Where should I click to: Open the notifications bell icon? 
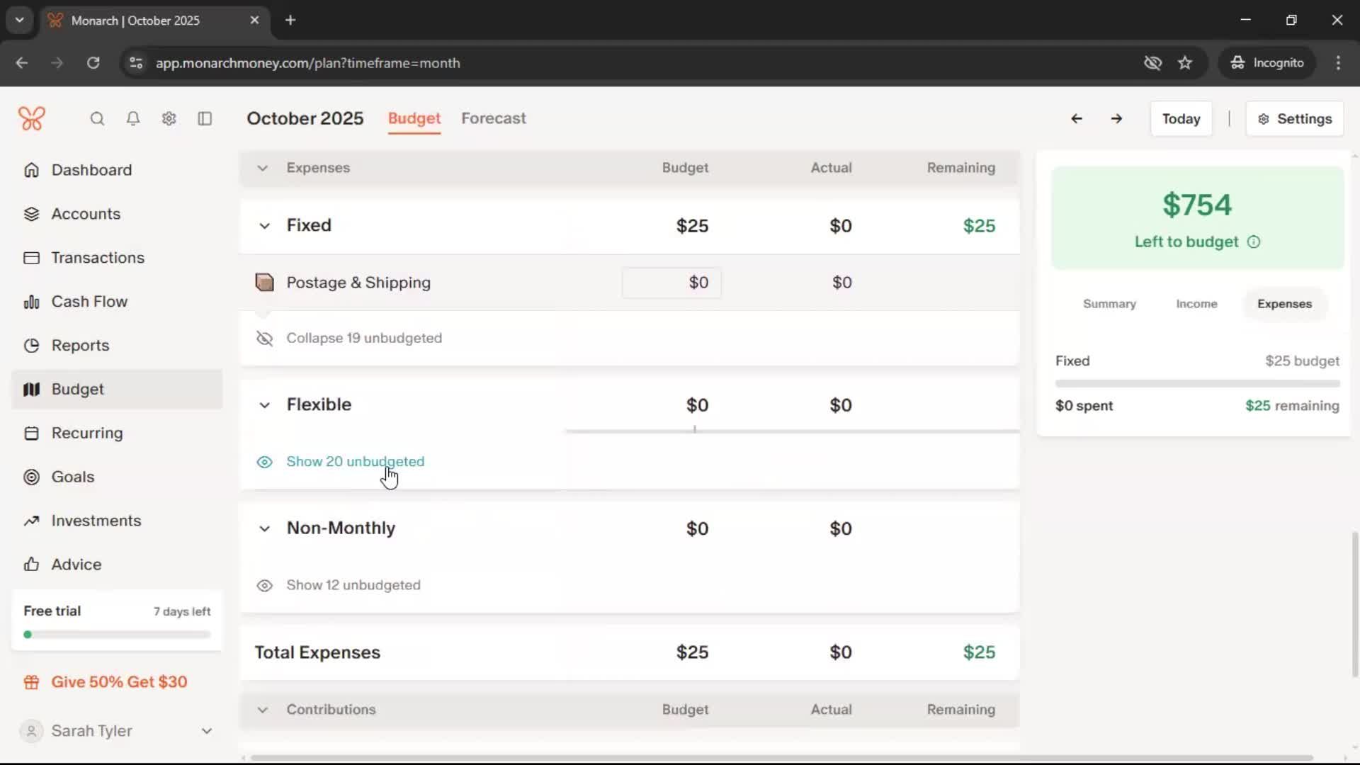click(132, 119)
